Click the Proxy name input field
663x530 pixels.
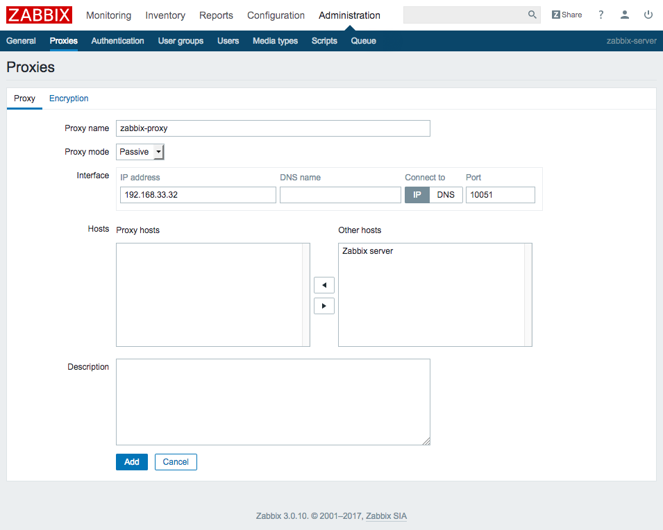tap(273, 128)
